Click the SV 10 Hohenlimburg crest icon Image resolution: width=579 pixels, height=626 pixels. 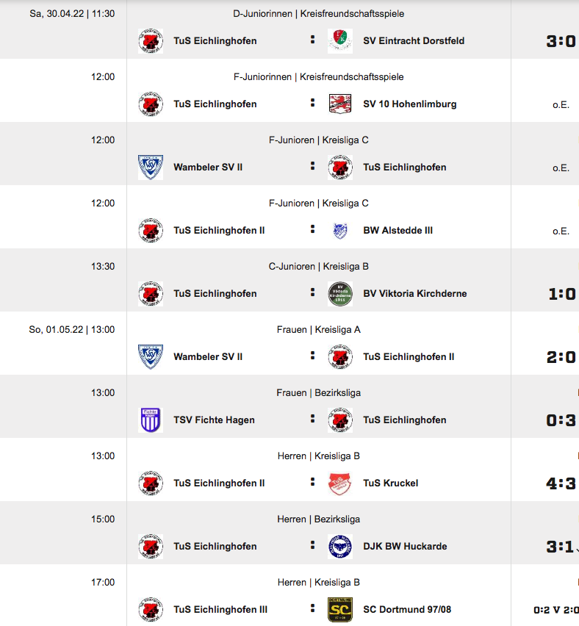339,104
